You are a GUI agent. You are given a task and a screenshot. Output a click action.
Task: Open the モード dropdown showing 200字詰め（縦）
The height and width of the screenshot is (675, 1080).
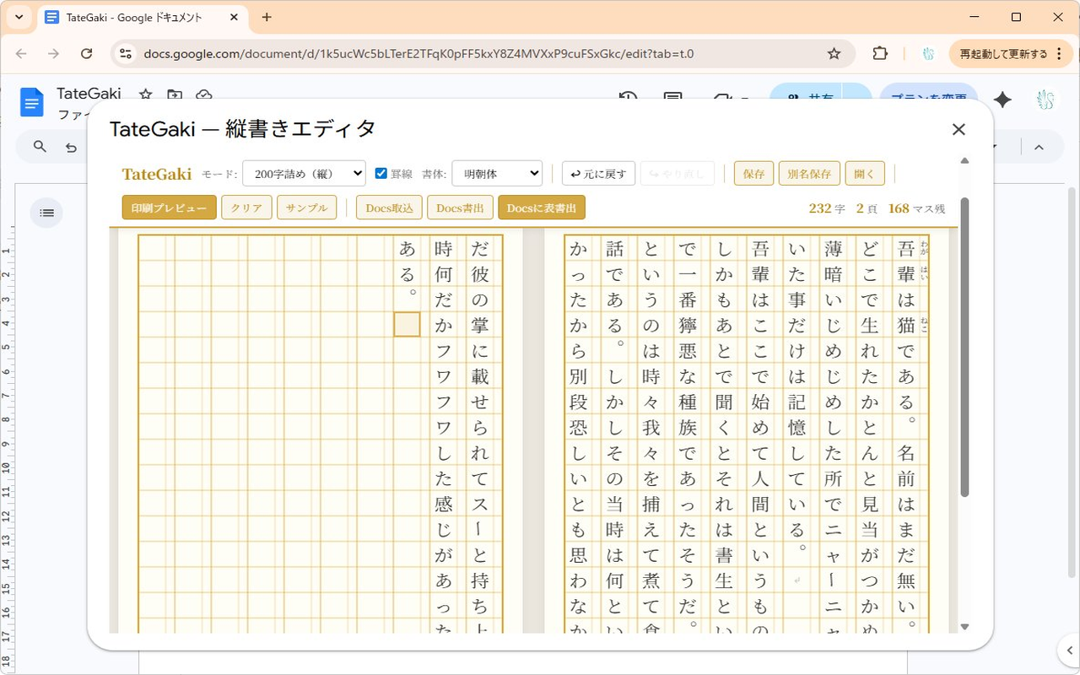coord(304,174)
